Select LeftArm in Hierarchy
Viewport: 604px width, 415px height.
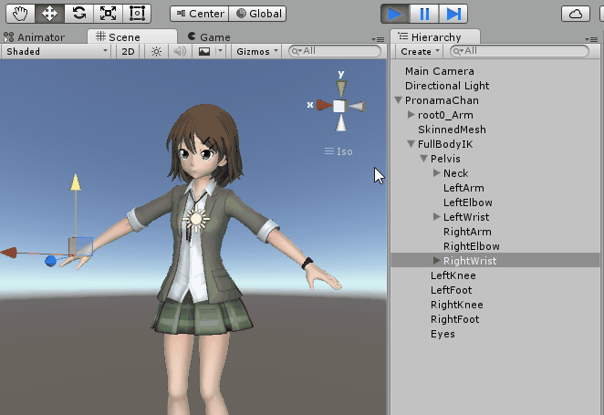(463, 188)
